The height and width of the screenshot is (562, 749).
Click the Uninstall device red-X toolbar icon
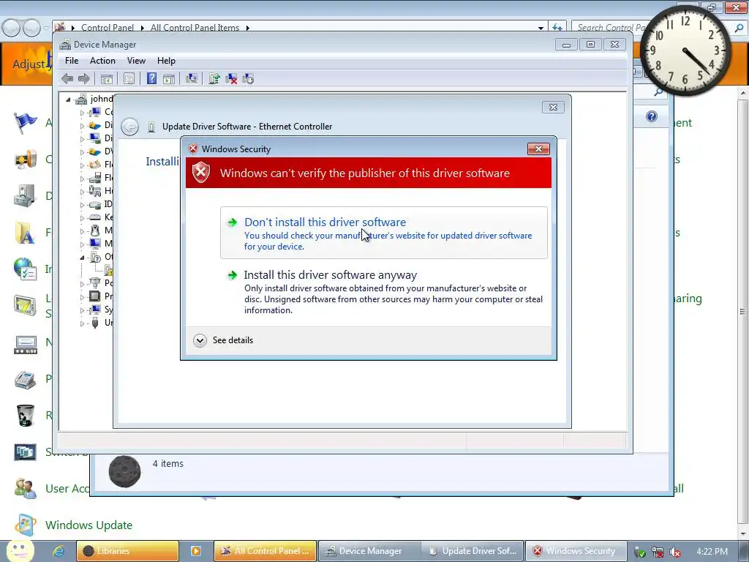coord(231,78)
